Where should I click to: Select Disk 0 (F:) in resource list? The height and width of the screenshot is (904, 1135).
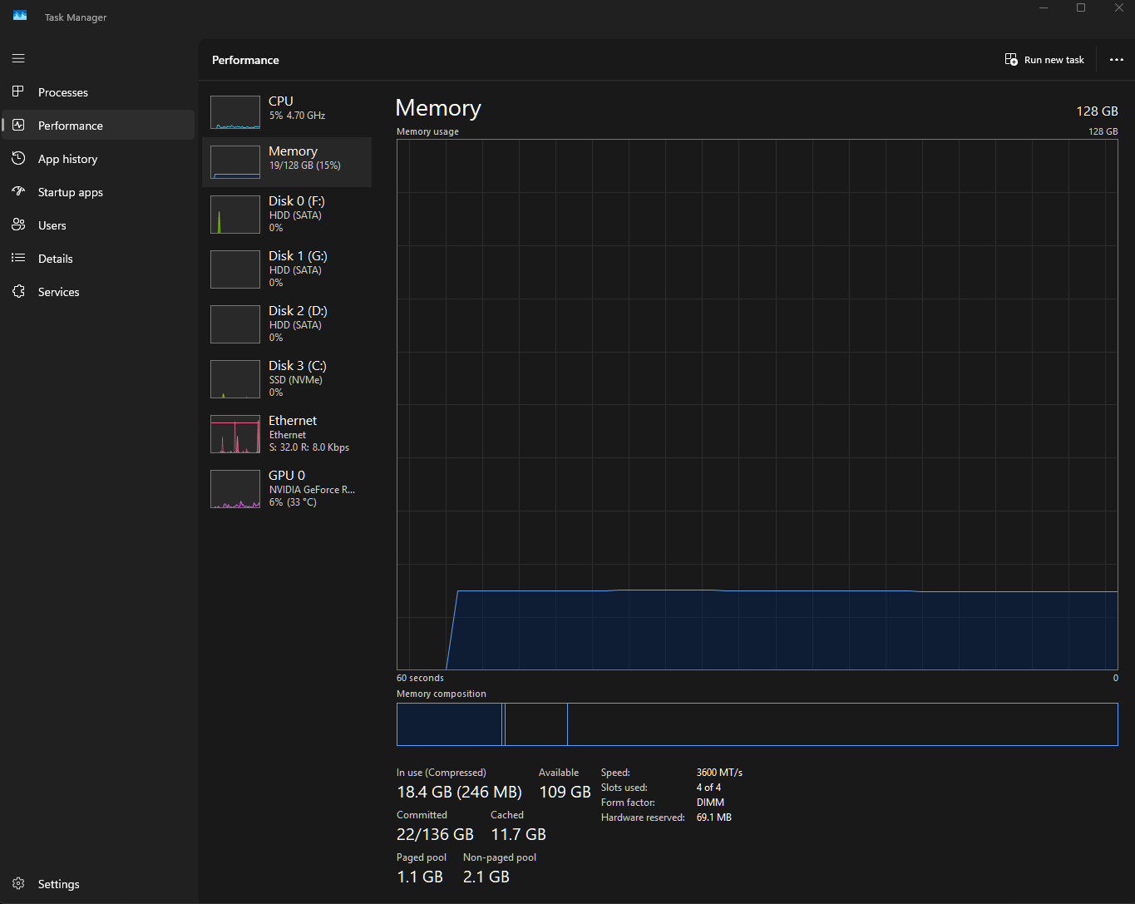287,214
